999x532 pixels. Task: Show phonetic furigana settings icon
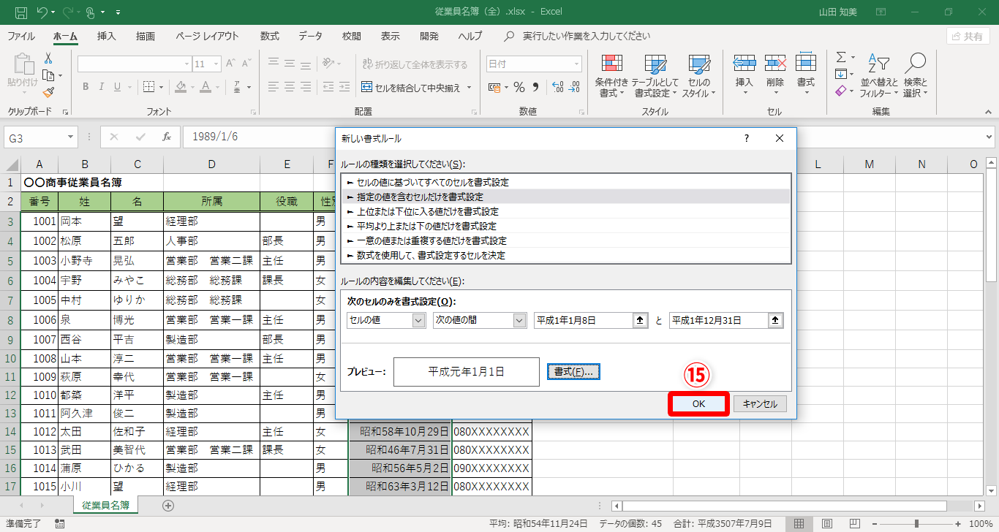[238, 87]
